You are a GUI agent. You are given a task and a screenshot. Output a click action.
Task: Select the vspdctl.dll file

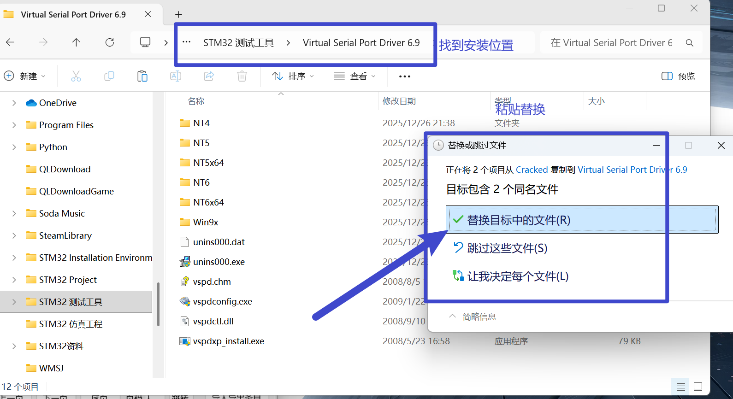213,321
